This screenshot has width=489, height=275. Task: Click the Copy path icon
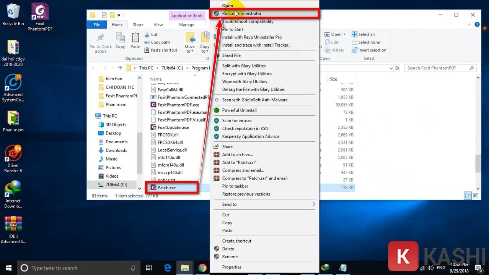(x=147, y=42)
